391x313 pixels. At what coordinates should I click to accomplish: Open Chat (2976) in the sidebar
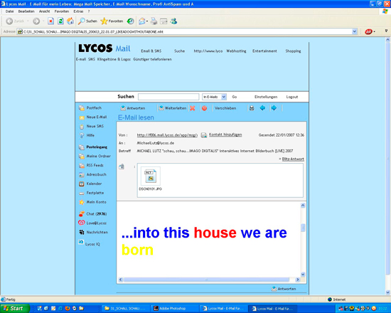[92, 214]
